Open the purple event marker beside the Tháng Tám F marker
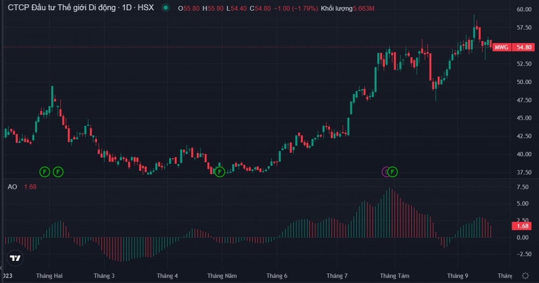This screenshot has width=539, height=283. pyautogui.click(x=385, y=171)
